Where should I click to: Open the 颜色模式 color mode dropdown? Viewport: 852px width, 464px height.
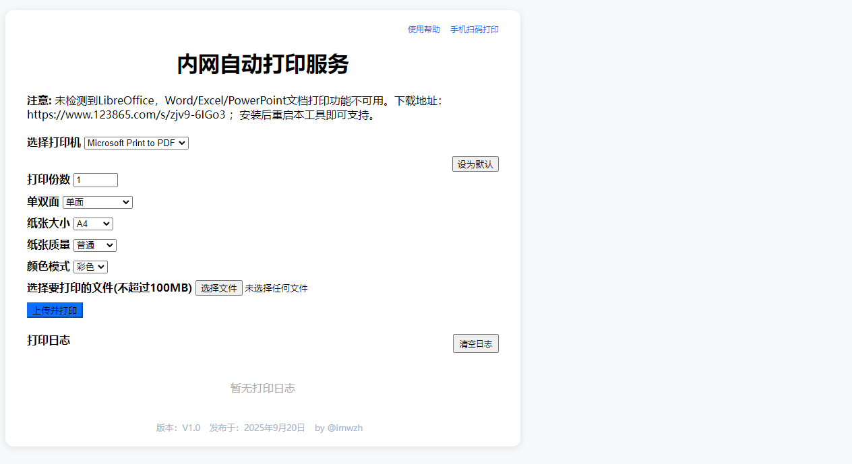click(x=90, y=267)
